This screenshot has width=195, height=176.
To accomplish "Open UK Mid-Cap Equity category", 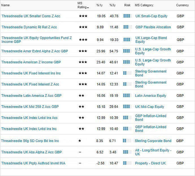I will [x=149, y=107].
